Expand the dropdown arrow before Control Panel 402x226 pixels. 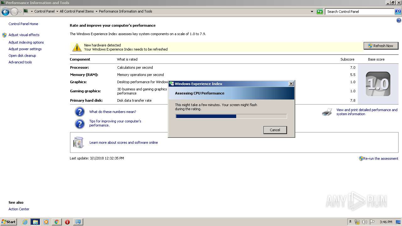(x=32, y=12)
